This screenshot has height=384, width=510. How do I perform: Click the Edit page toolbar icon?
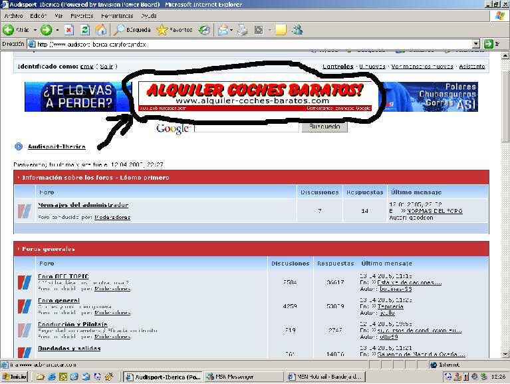[x=259, y=30]
